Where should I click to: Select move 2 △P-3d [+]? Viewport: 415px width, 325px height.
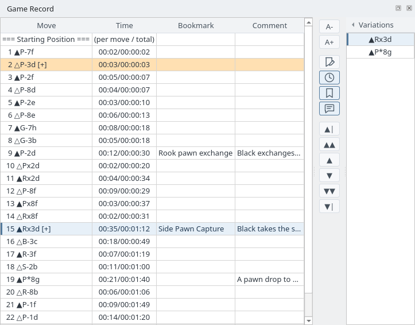pos(152,64)
